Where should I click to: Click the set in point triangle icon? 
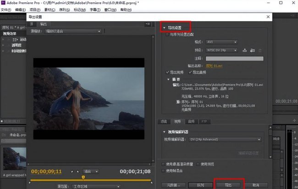click(x=72, y=172)
